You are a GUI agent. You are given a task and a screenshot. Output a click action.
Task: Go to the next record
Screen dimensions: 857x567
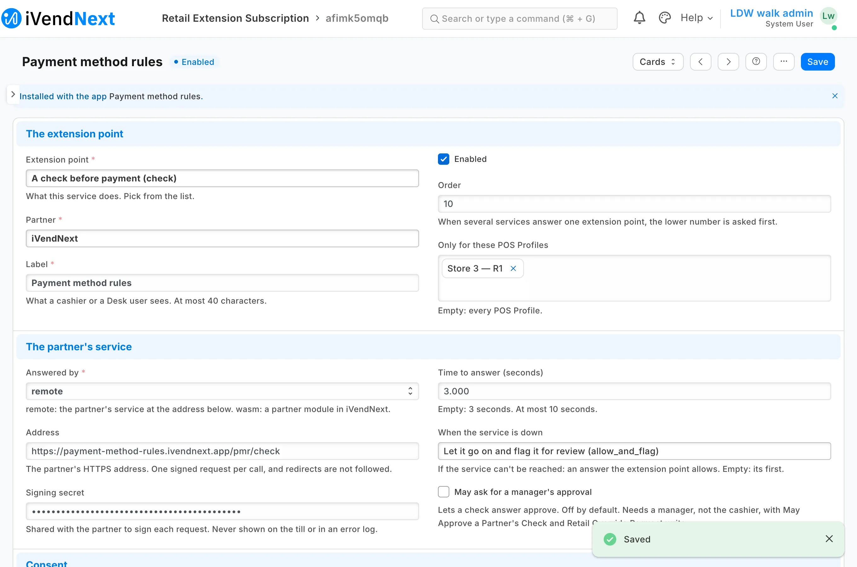(x=728, y=62)
